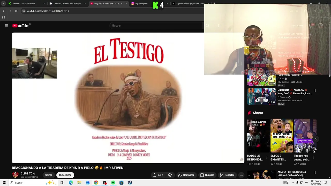Open the CLIPS TC channel avatar
The height and width of the screenshot is (186, 331).
pyautogui.click(x=16, y=175)
